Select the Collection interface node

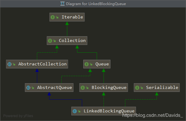coord(67,40)
